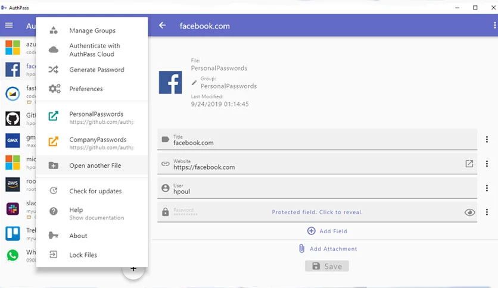
Task: Click the Save button
Action: [327, 266]
